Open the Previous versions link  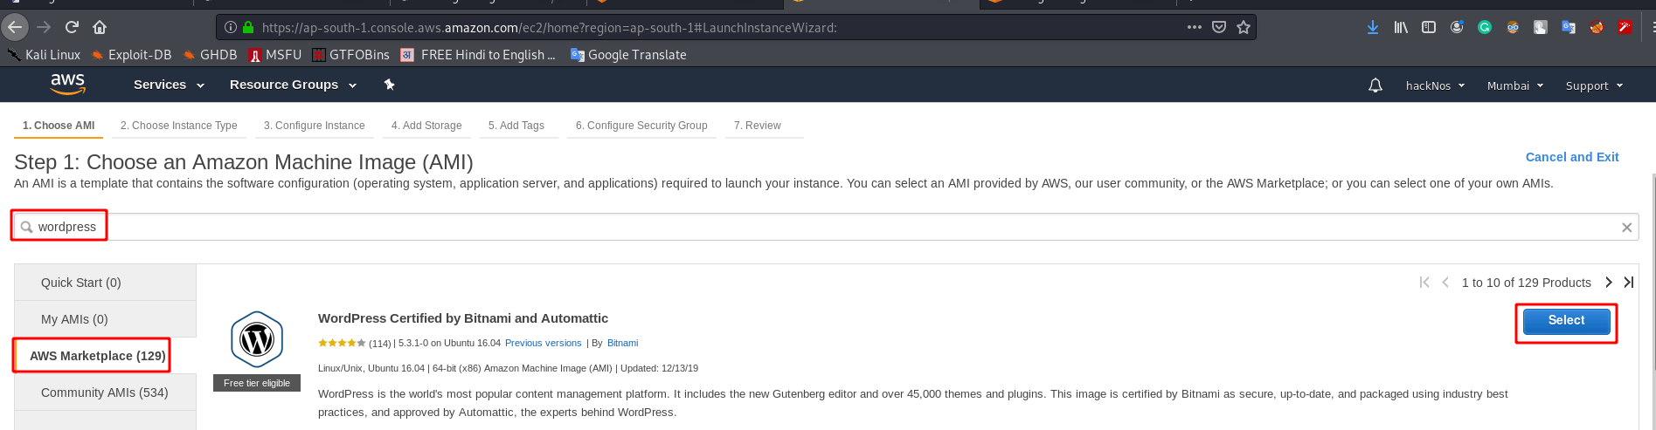point(543,343)
